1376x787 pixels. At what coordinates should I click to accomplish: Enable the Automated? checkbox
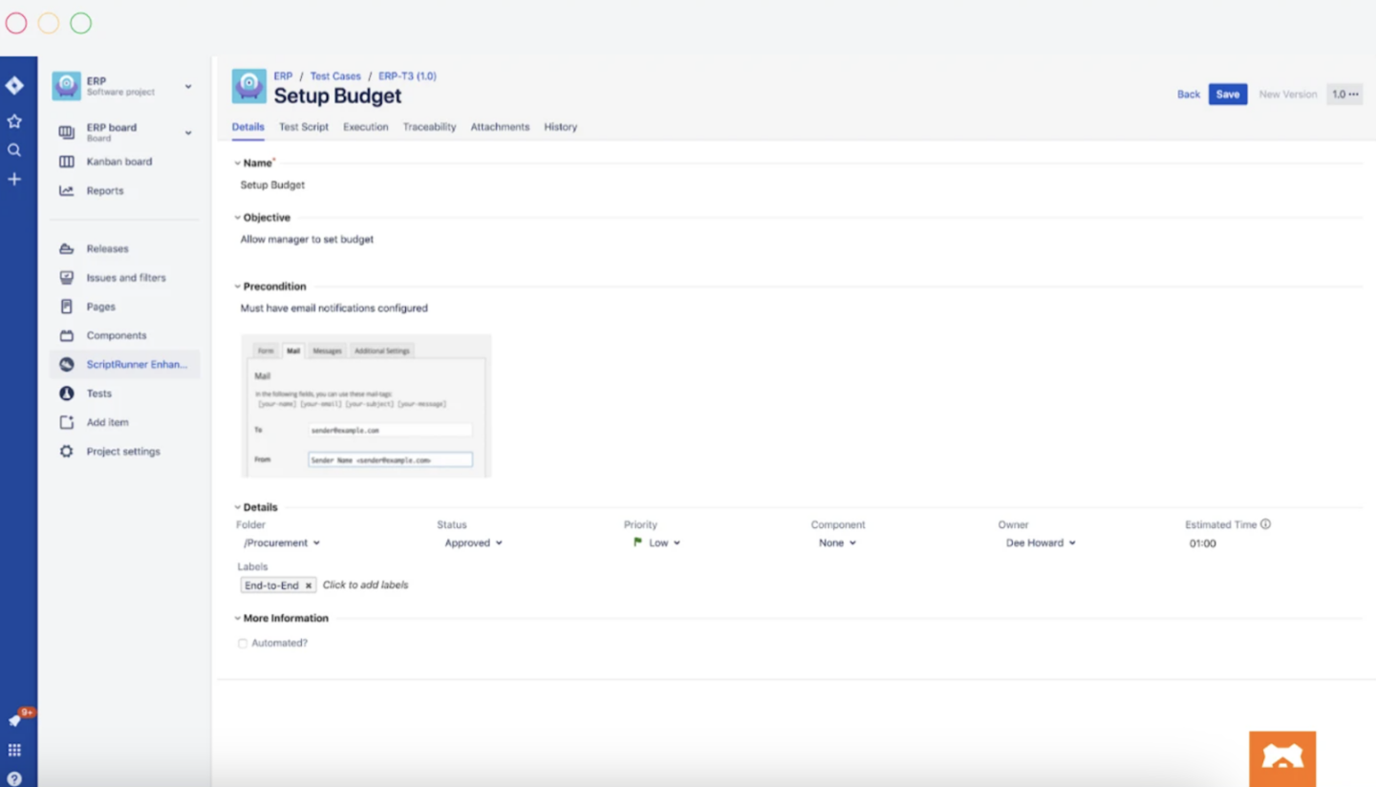tap(243, 643)
